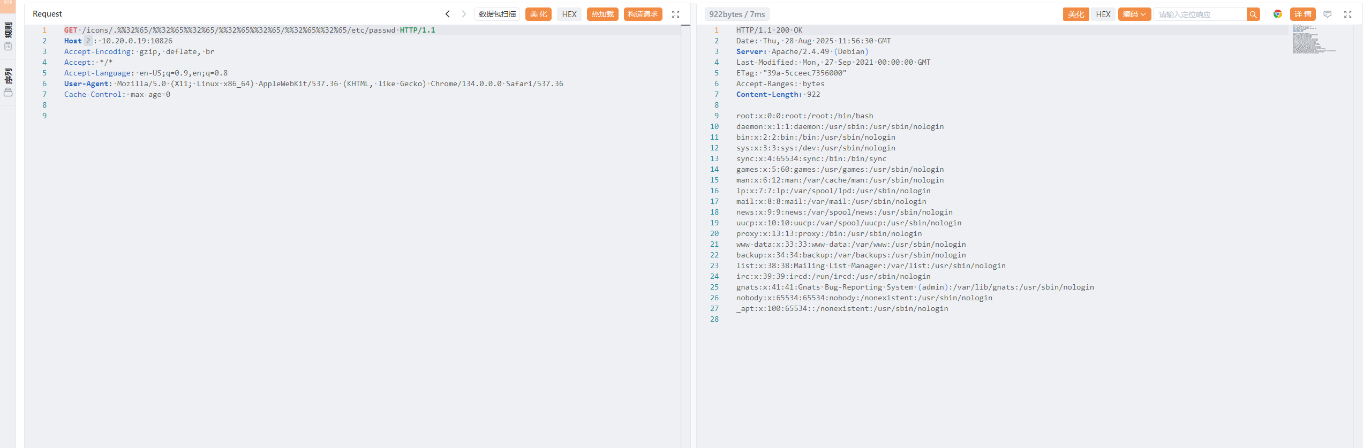Screen dimensions: 1371x448
Task: Go to the next request with right arrow
Action: [464, 14]
